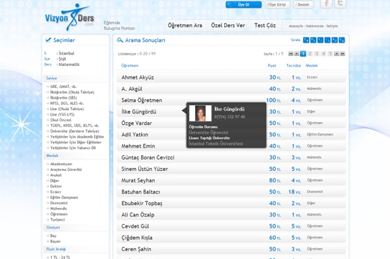Sort by the Meslek column header
Viewport: 390px width, 259px height.
(x=312, y=66)
